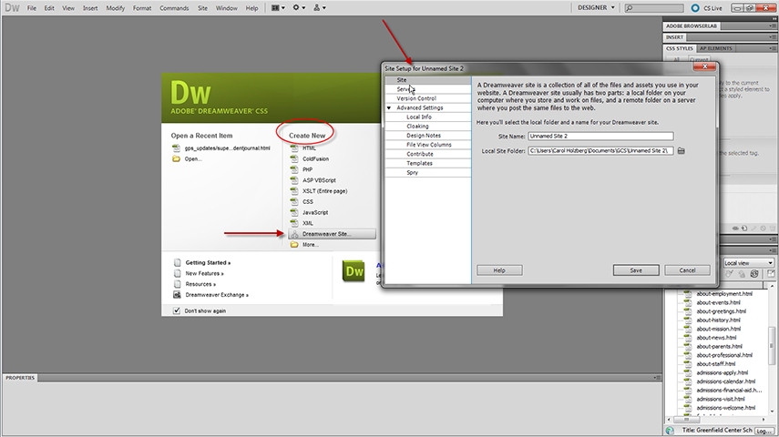
Task: Collapse the right panel dock to icons
Action: [774, 19]
